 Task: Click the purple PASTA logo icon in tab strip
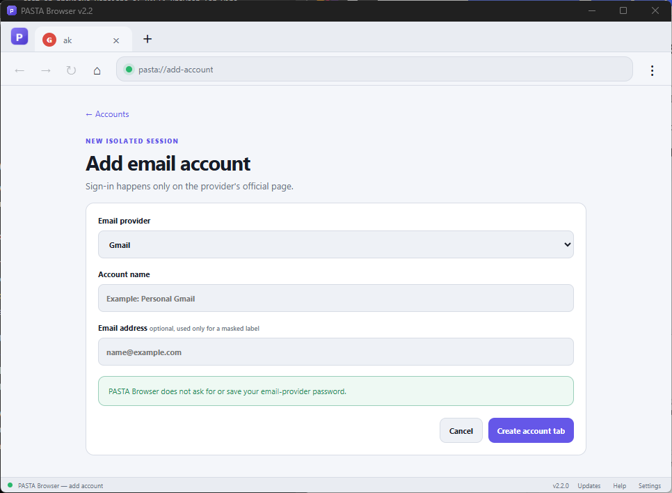pyautogui.click(x=19, y=37)
